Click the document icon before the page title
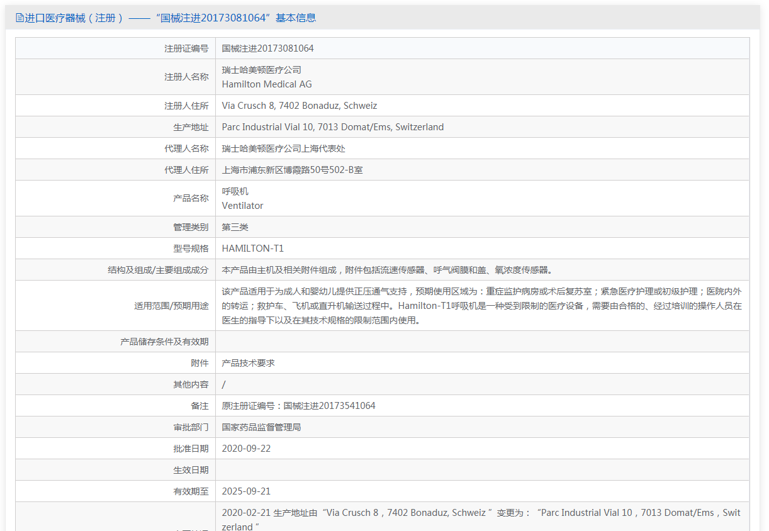The image size is (769, 531). [x=20, y=18]
